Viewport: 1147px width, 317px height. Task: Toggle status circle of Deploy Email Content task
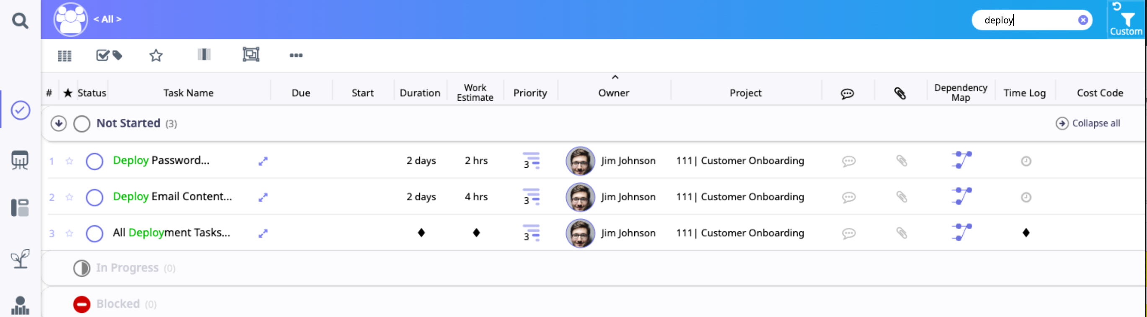[94, 197]
